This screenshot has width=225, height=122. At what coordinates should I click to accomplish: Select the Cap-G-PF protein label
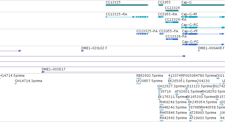click(190, 31)
